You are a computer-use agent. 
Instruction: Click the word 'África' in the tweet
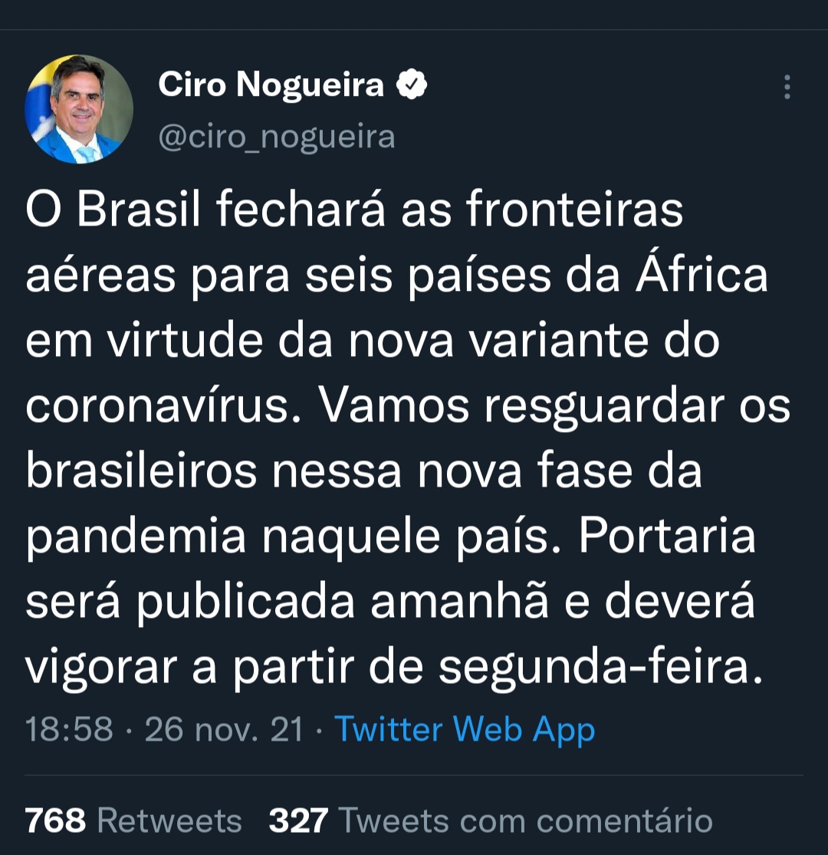click(x=701, y=276)
